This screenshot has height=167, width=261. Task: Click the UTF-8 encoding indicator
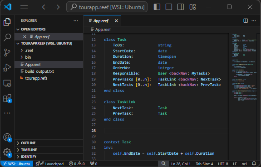pos(223,164)
